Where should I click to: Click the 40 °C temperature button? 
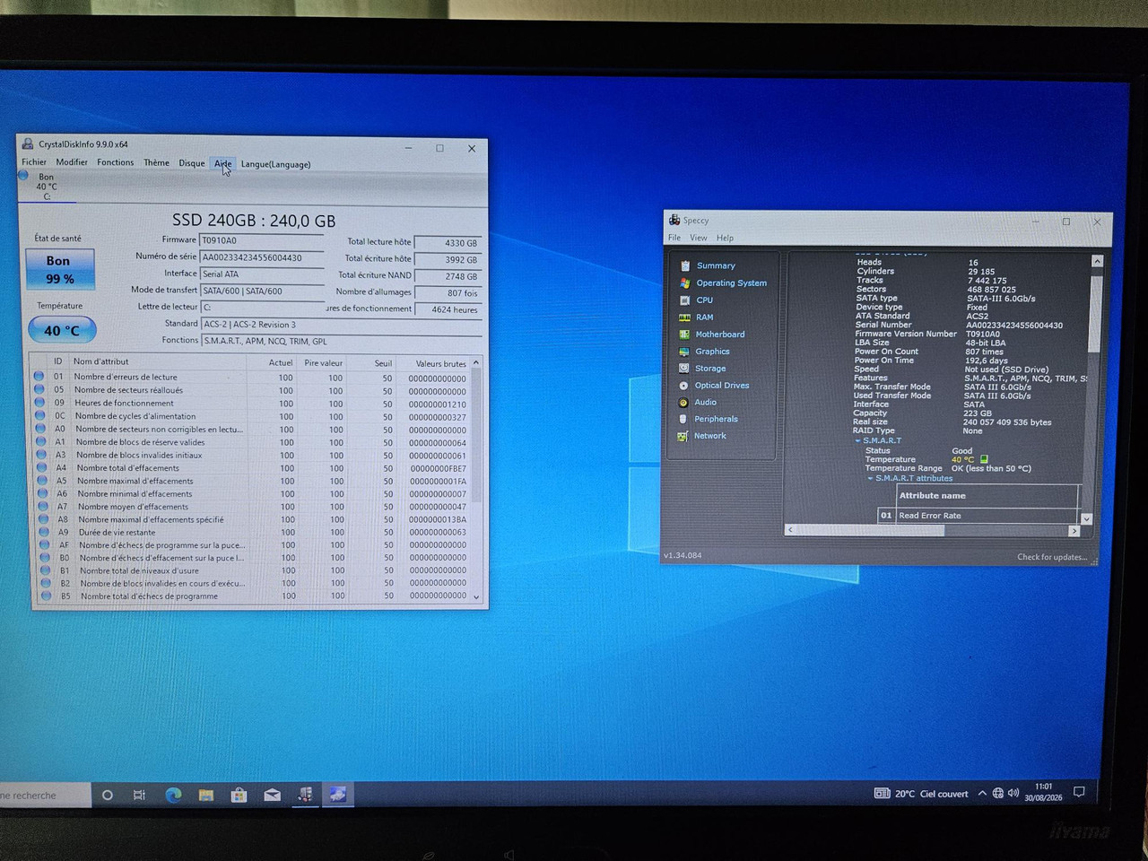pos(62,330)
